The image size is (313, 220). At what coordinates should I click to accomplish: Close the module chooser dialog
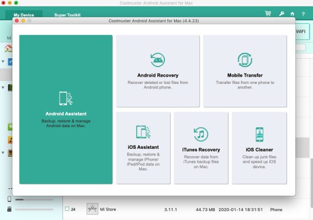(x=17, y=21)
